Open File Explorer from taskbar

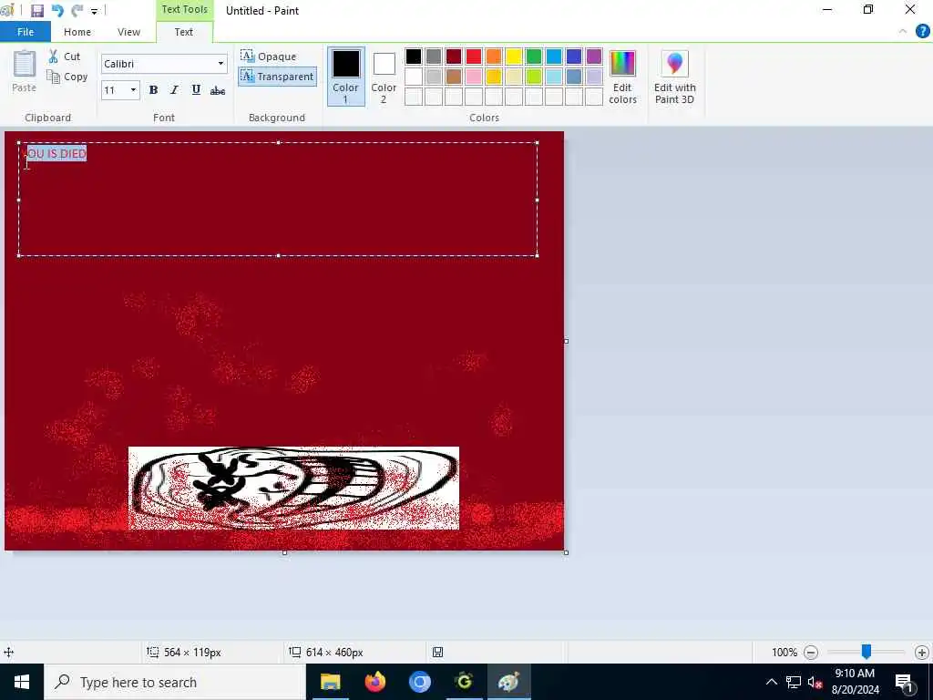click(330, 682)
